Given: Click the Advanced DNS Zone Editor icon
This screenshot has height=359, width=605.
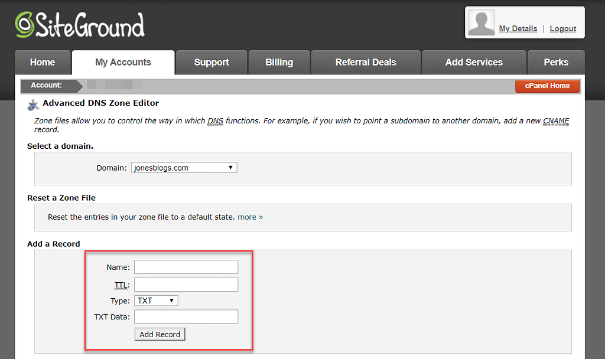Looking at the screenshot, I should (x=33, y=105).
